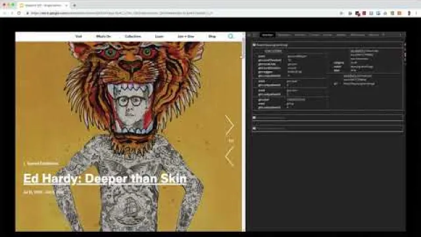This screenshot has width=421, height=237.
Task: Activate the DevTools inspect element icon
Action: [249, 35]
